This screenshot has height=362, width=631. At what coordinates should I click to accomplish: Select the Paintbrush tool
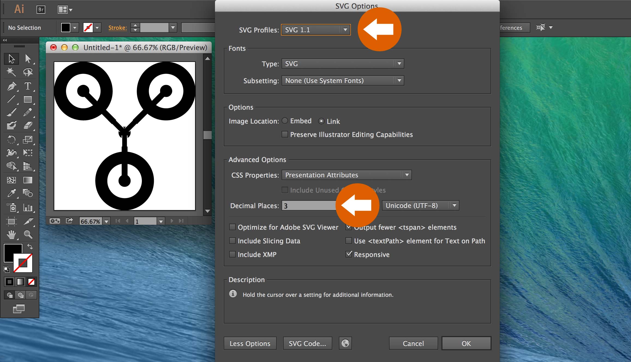click(11, 112)
